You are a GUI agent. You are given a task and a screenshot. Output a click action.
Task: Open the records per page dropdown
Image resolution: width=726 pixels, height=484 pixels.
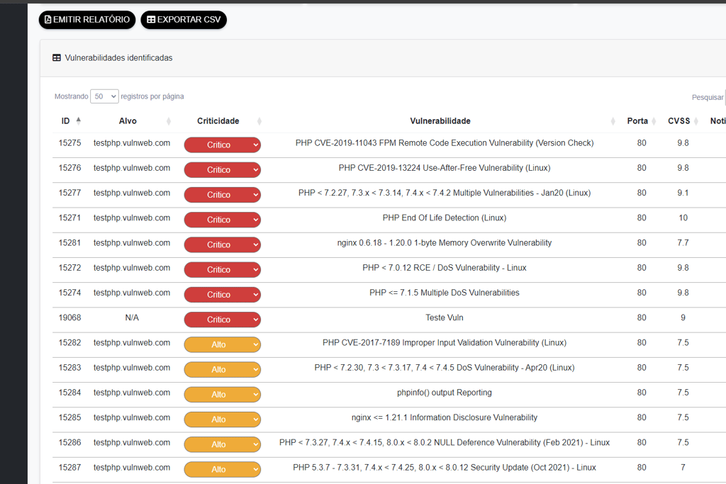click(x=105, y=96)
